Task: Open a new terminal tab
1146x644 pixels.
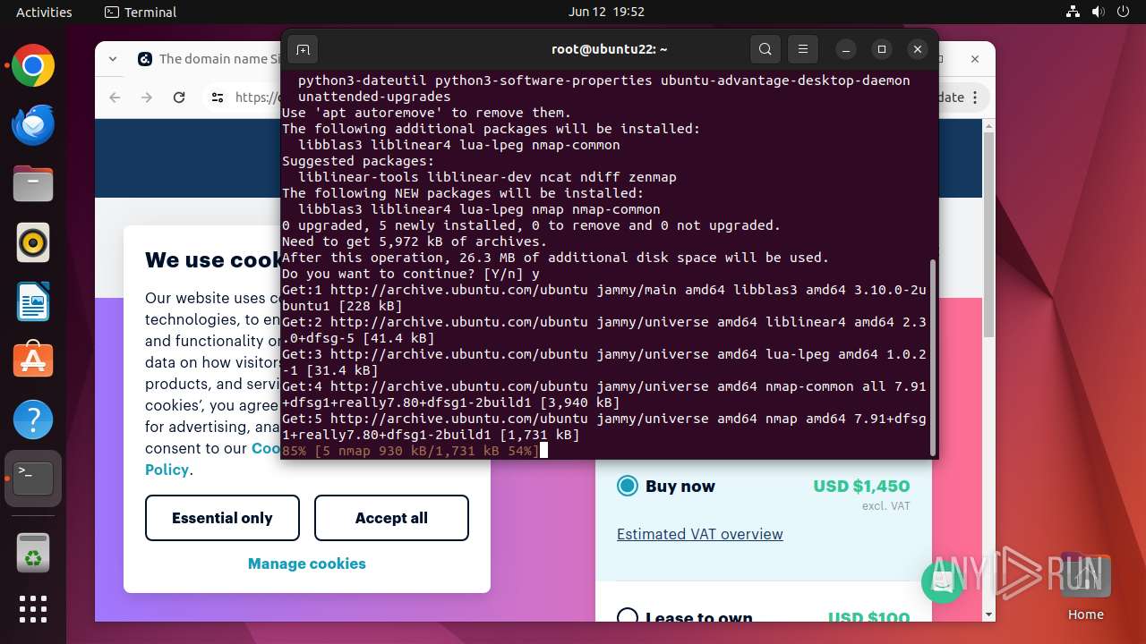Action: 303,49
